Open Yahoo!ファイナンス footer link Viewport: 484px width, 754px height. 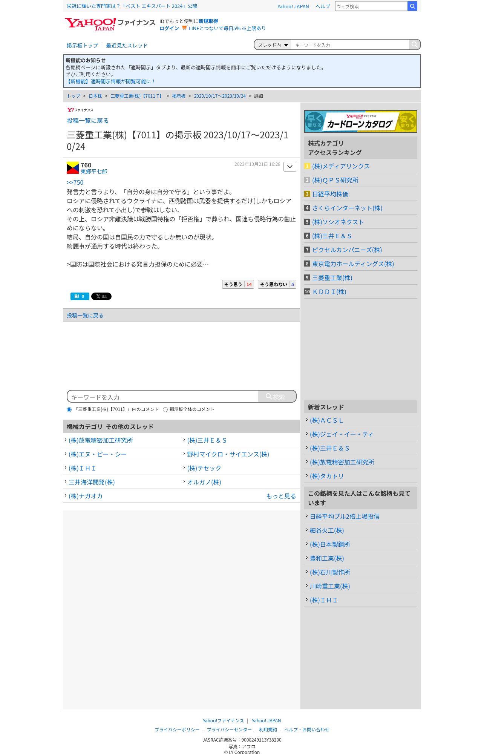click(x=223, y=720)
